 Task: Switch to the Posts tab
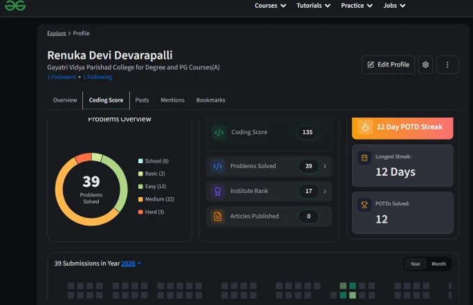point(142,100)
